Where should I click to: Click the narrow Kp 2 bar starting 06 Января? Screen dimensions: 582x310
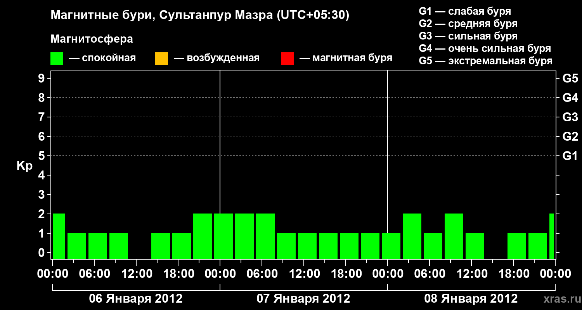click(x=59, y=236)
